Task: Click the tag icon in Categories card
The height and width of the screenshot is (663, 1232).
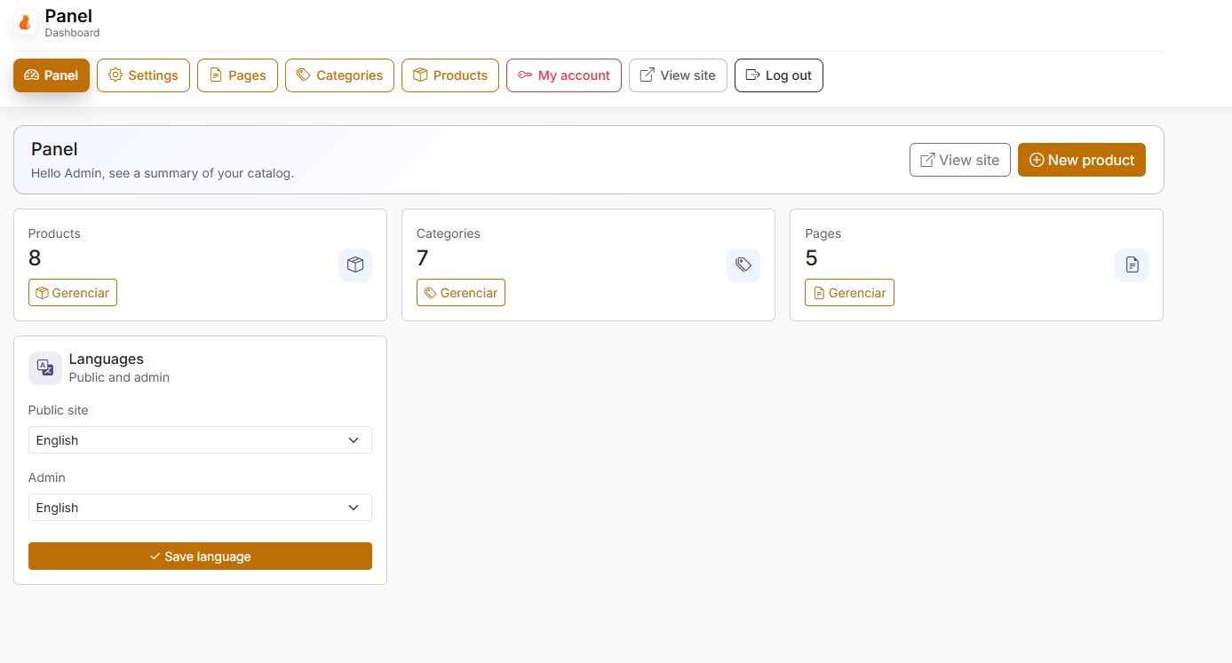Action: pyautogui.click(x=743, y=264)
